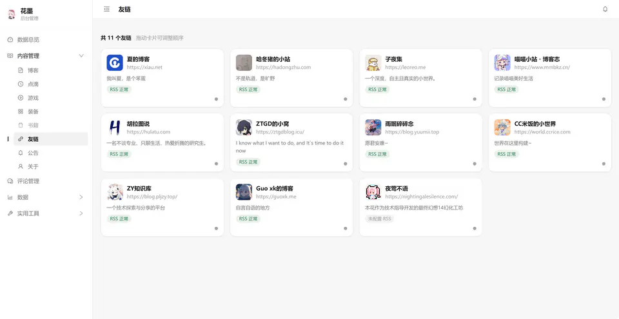Click the 关于 person icon
619x319 pixels.
coord(21,167)
